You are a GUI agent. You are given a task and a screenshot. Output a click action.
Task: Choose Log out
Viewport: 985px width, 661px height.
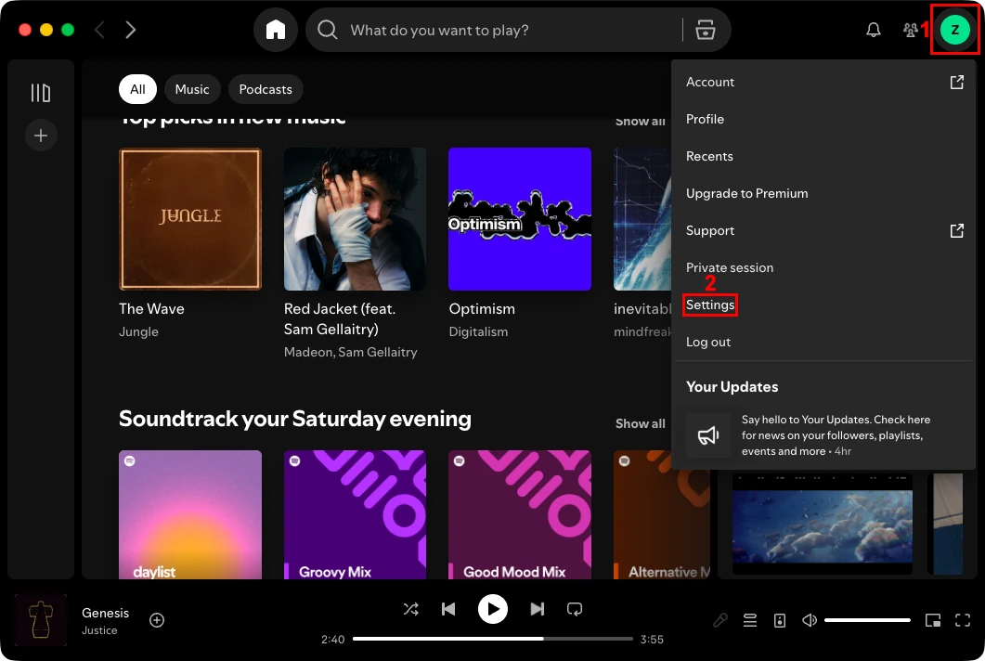point(824,342)
